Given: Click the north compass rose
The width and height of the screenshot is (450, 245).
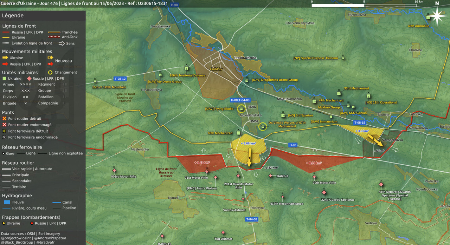Looking at the screenshot, I should [437, 16].
